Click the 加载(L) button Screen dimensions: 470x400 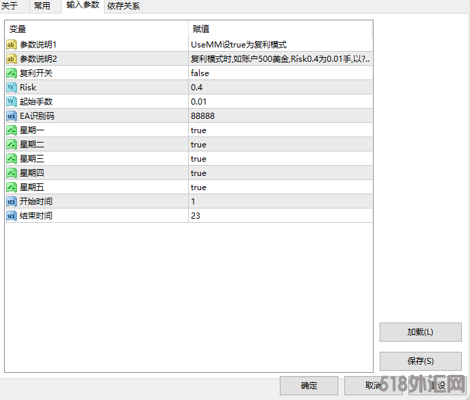(420, 332)
